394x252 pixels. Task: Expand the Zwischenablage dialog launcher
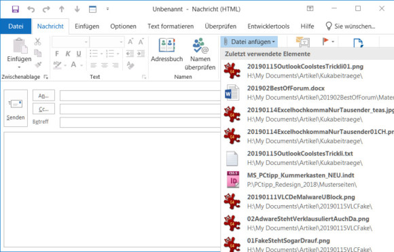[x=46, y=77]
